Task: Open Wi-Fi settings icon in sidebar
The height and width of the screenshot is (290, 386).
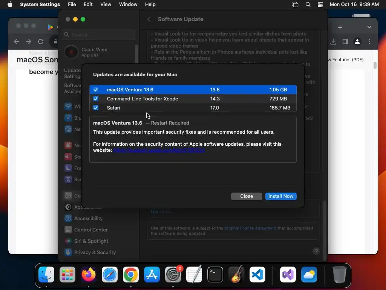Action: 68,106
